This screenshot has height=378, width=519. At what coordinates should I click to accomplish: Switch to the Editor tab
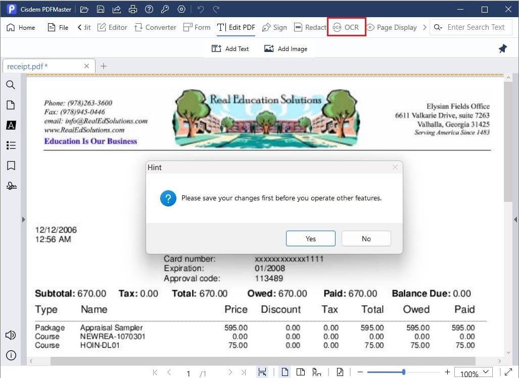112,27
